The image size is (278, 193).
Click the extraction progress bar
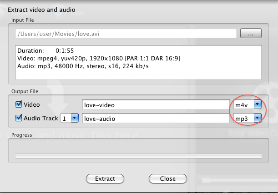pos(138,156)
